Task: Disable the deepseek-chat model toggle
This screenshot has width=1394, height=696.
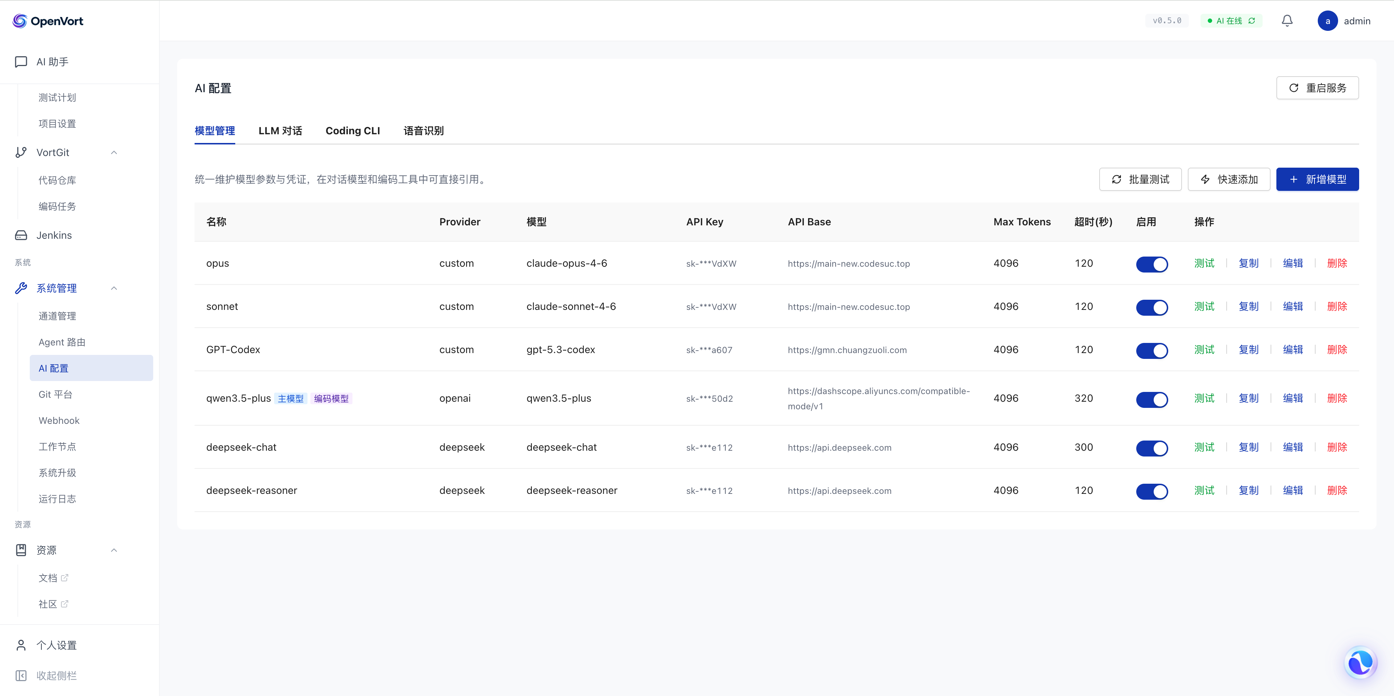Action: coord(1152,448)
